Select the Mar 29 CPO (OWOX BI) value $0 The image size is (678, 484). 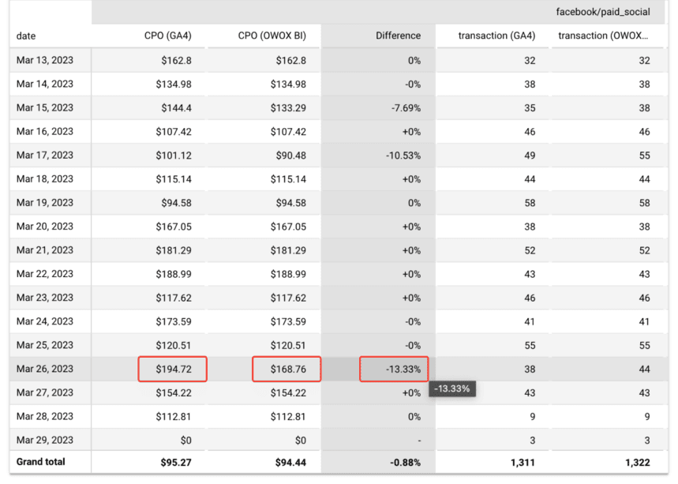301,441
